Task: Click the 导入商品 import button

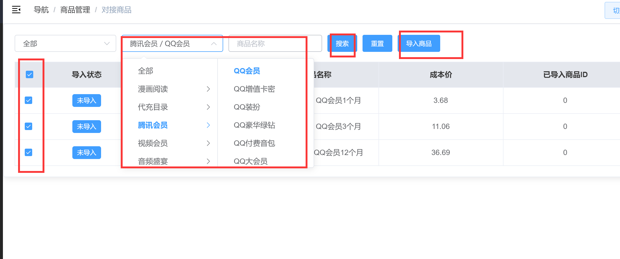Action: [419, 43]
